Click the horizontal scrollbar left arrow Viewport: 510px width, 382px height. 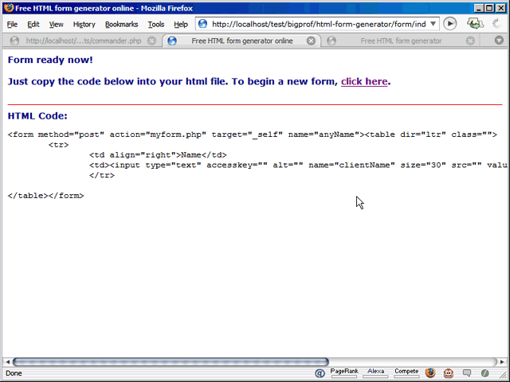(7, 362)
